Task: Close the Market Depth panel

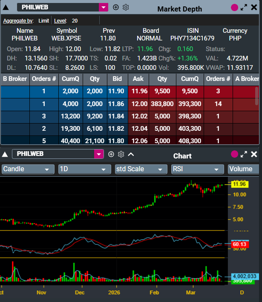Action: pos(254,8)
